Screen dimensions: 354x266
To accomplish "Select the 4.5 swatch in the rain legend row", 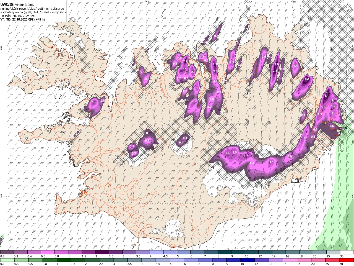I will [162, 260].
